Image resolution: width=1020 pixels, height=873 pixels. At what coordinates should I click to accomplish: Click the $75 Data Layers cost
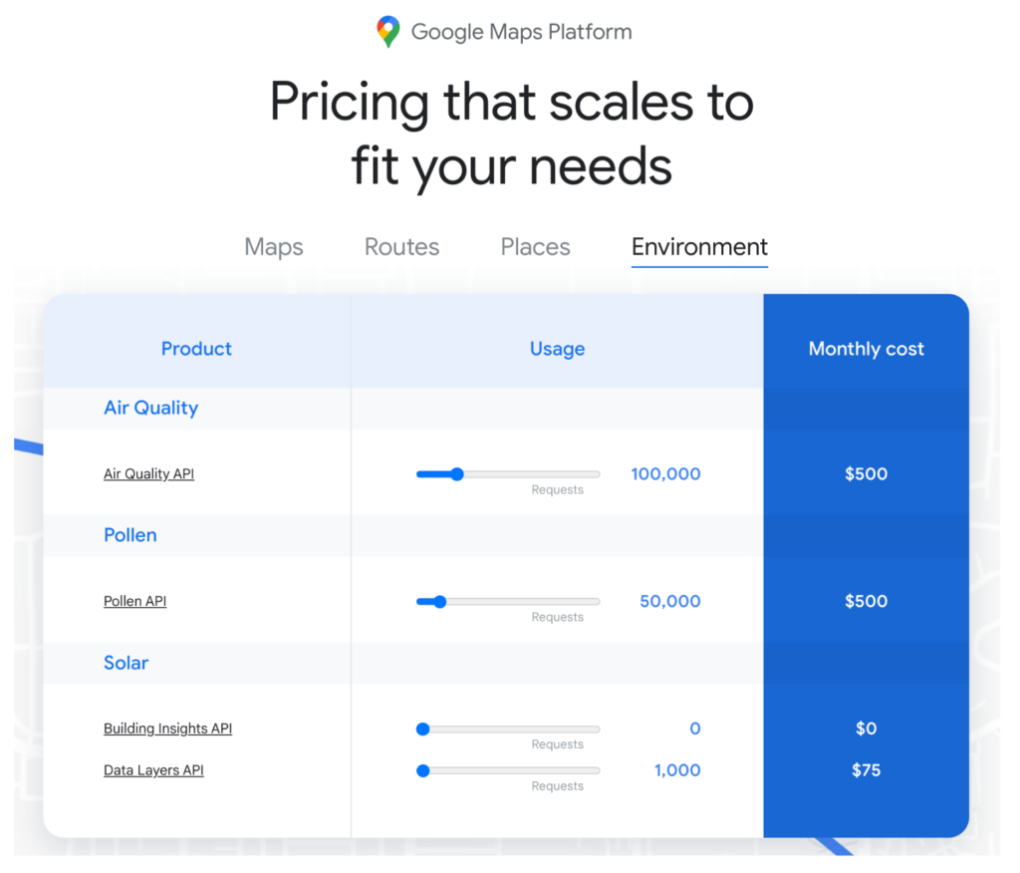click(866, 770)
